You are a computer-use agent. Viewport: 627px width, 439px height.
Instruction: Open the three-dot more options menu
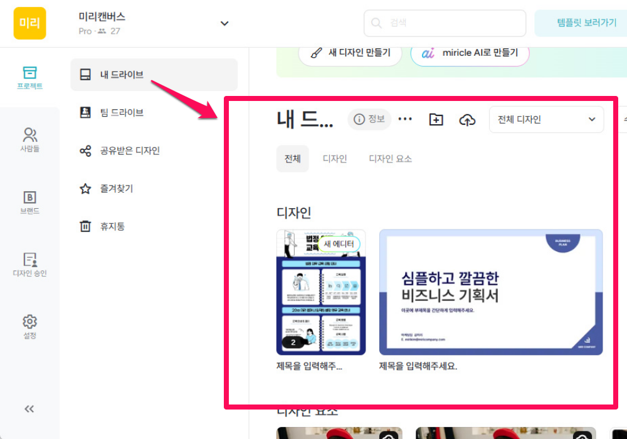[x=406, y=119]
